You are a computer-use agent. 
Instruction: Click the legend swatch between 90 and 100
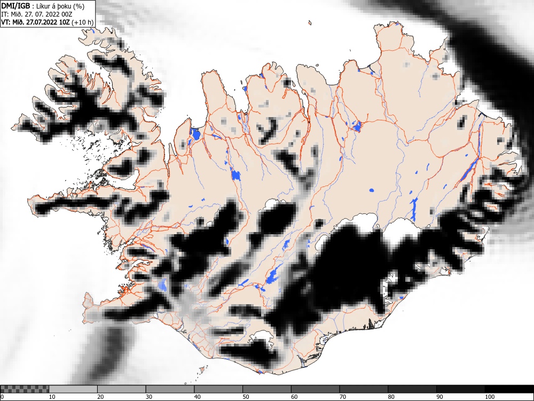pyautogui.click(x=460, y=389)
